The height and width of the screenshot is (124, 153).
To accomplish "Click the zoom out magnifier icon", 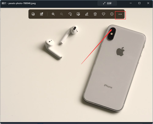I will click(62, 14).
